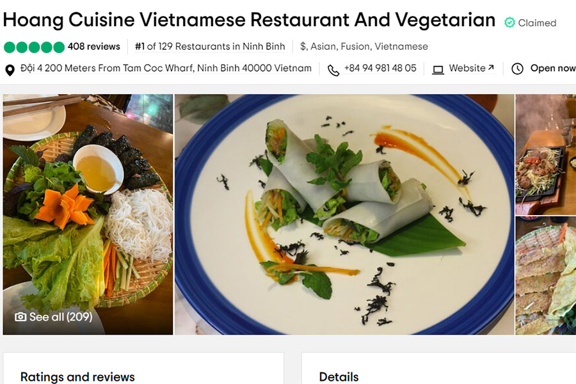Click the external arrow icon after Website

(491, 68)
